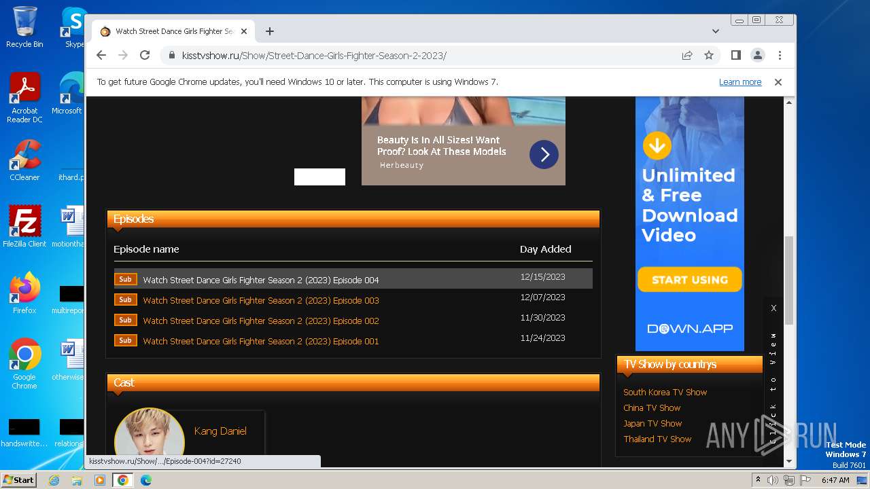
Task: Click the Sub badge for Episode 004
Action: (125, 279)
